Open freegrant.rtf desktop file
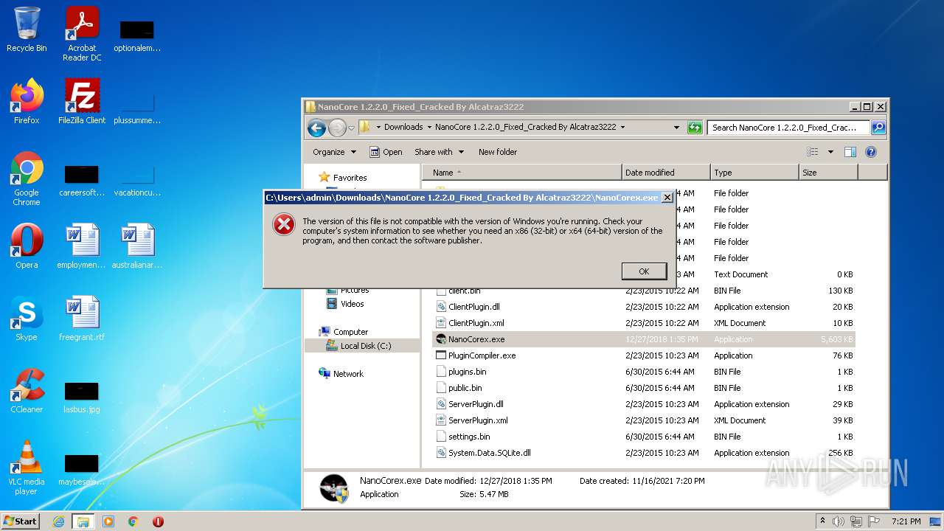Viewport: 944px width, 531px height. point(82,319)
